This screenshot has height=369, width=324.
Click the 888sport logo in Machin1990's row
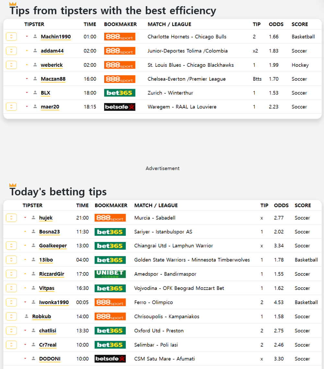tap(120, 37)
